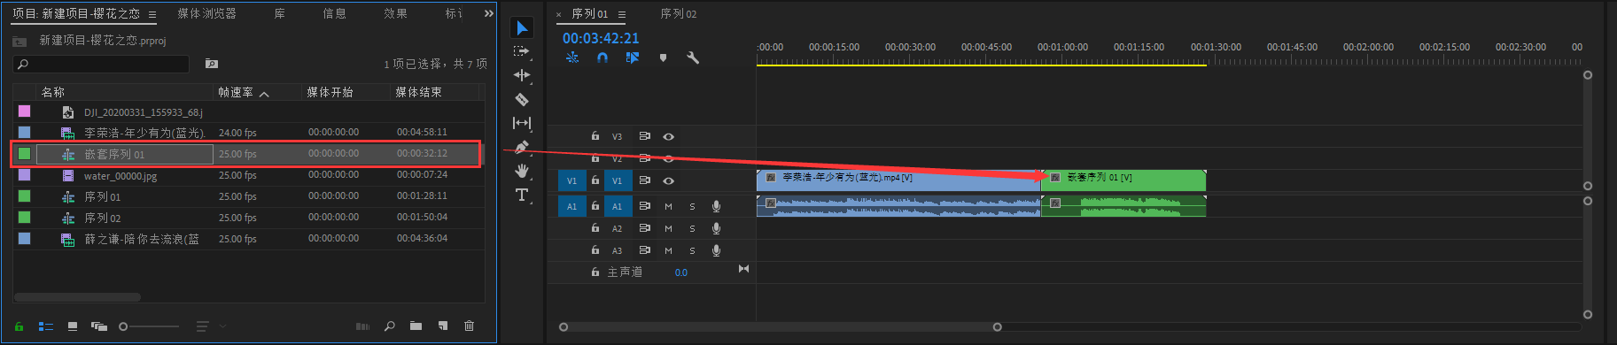Enable voice-over record on track A1
Image resolution: width=1617 pixels, height=345 pixels.
click(x=716, y=206)
